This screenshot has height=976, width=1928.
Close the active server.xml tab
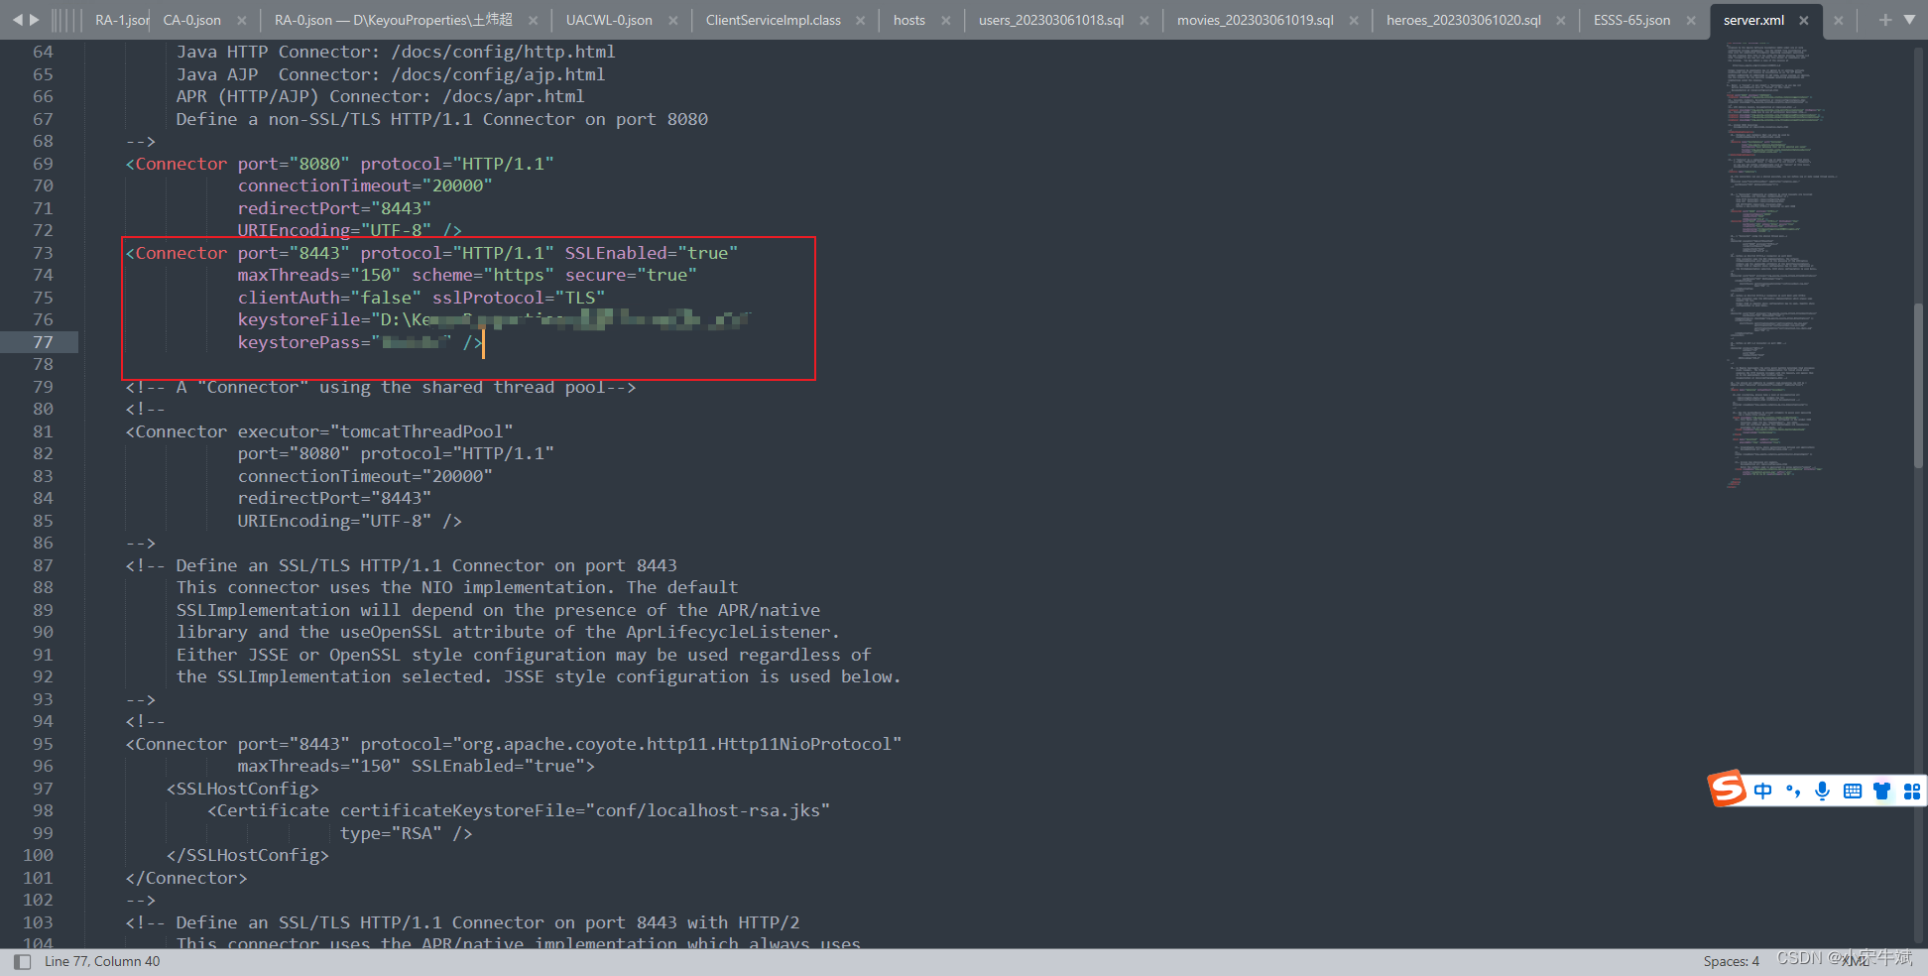point(1804,20)
